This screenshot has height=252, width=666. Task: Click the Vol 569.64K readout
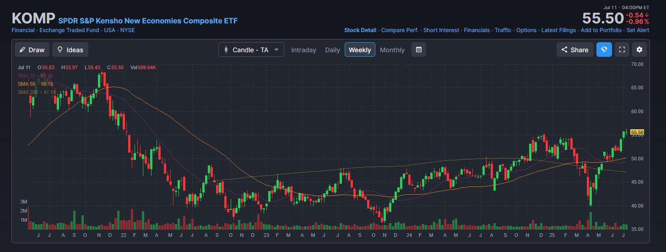click(x=143, y=67)
